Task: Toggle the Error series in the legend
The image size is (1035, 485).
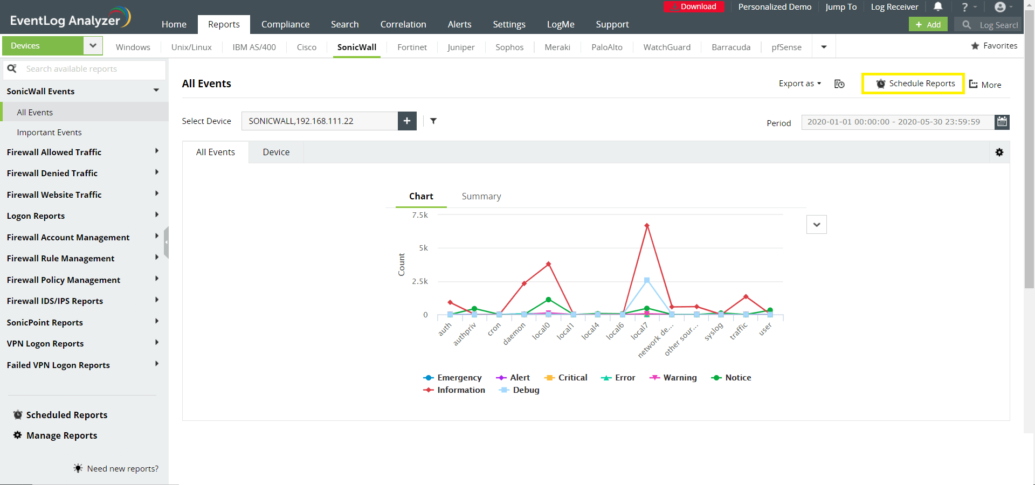Action: tap(618, 378)
